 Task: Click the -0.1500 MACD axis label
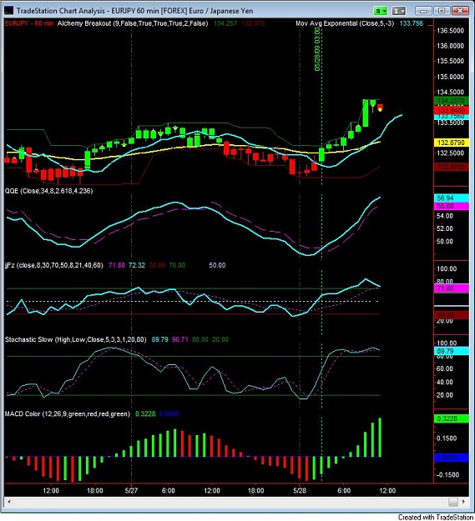pos(447,475)
